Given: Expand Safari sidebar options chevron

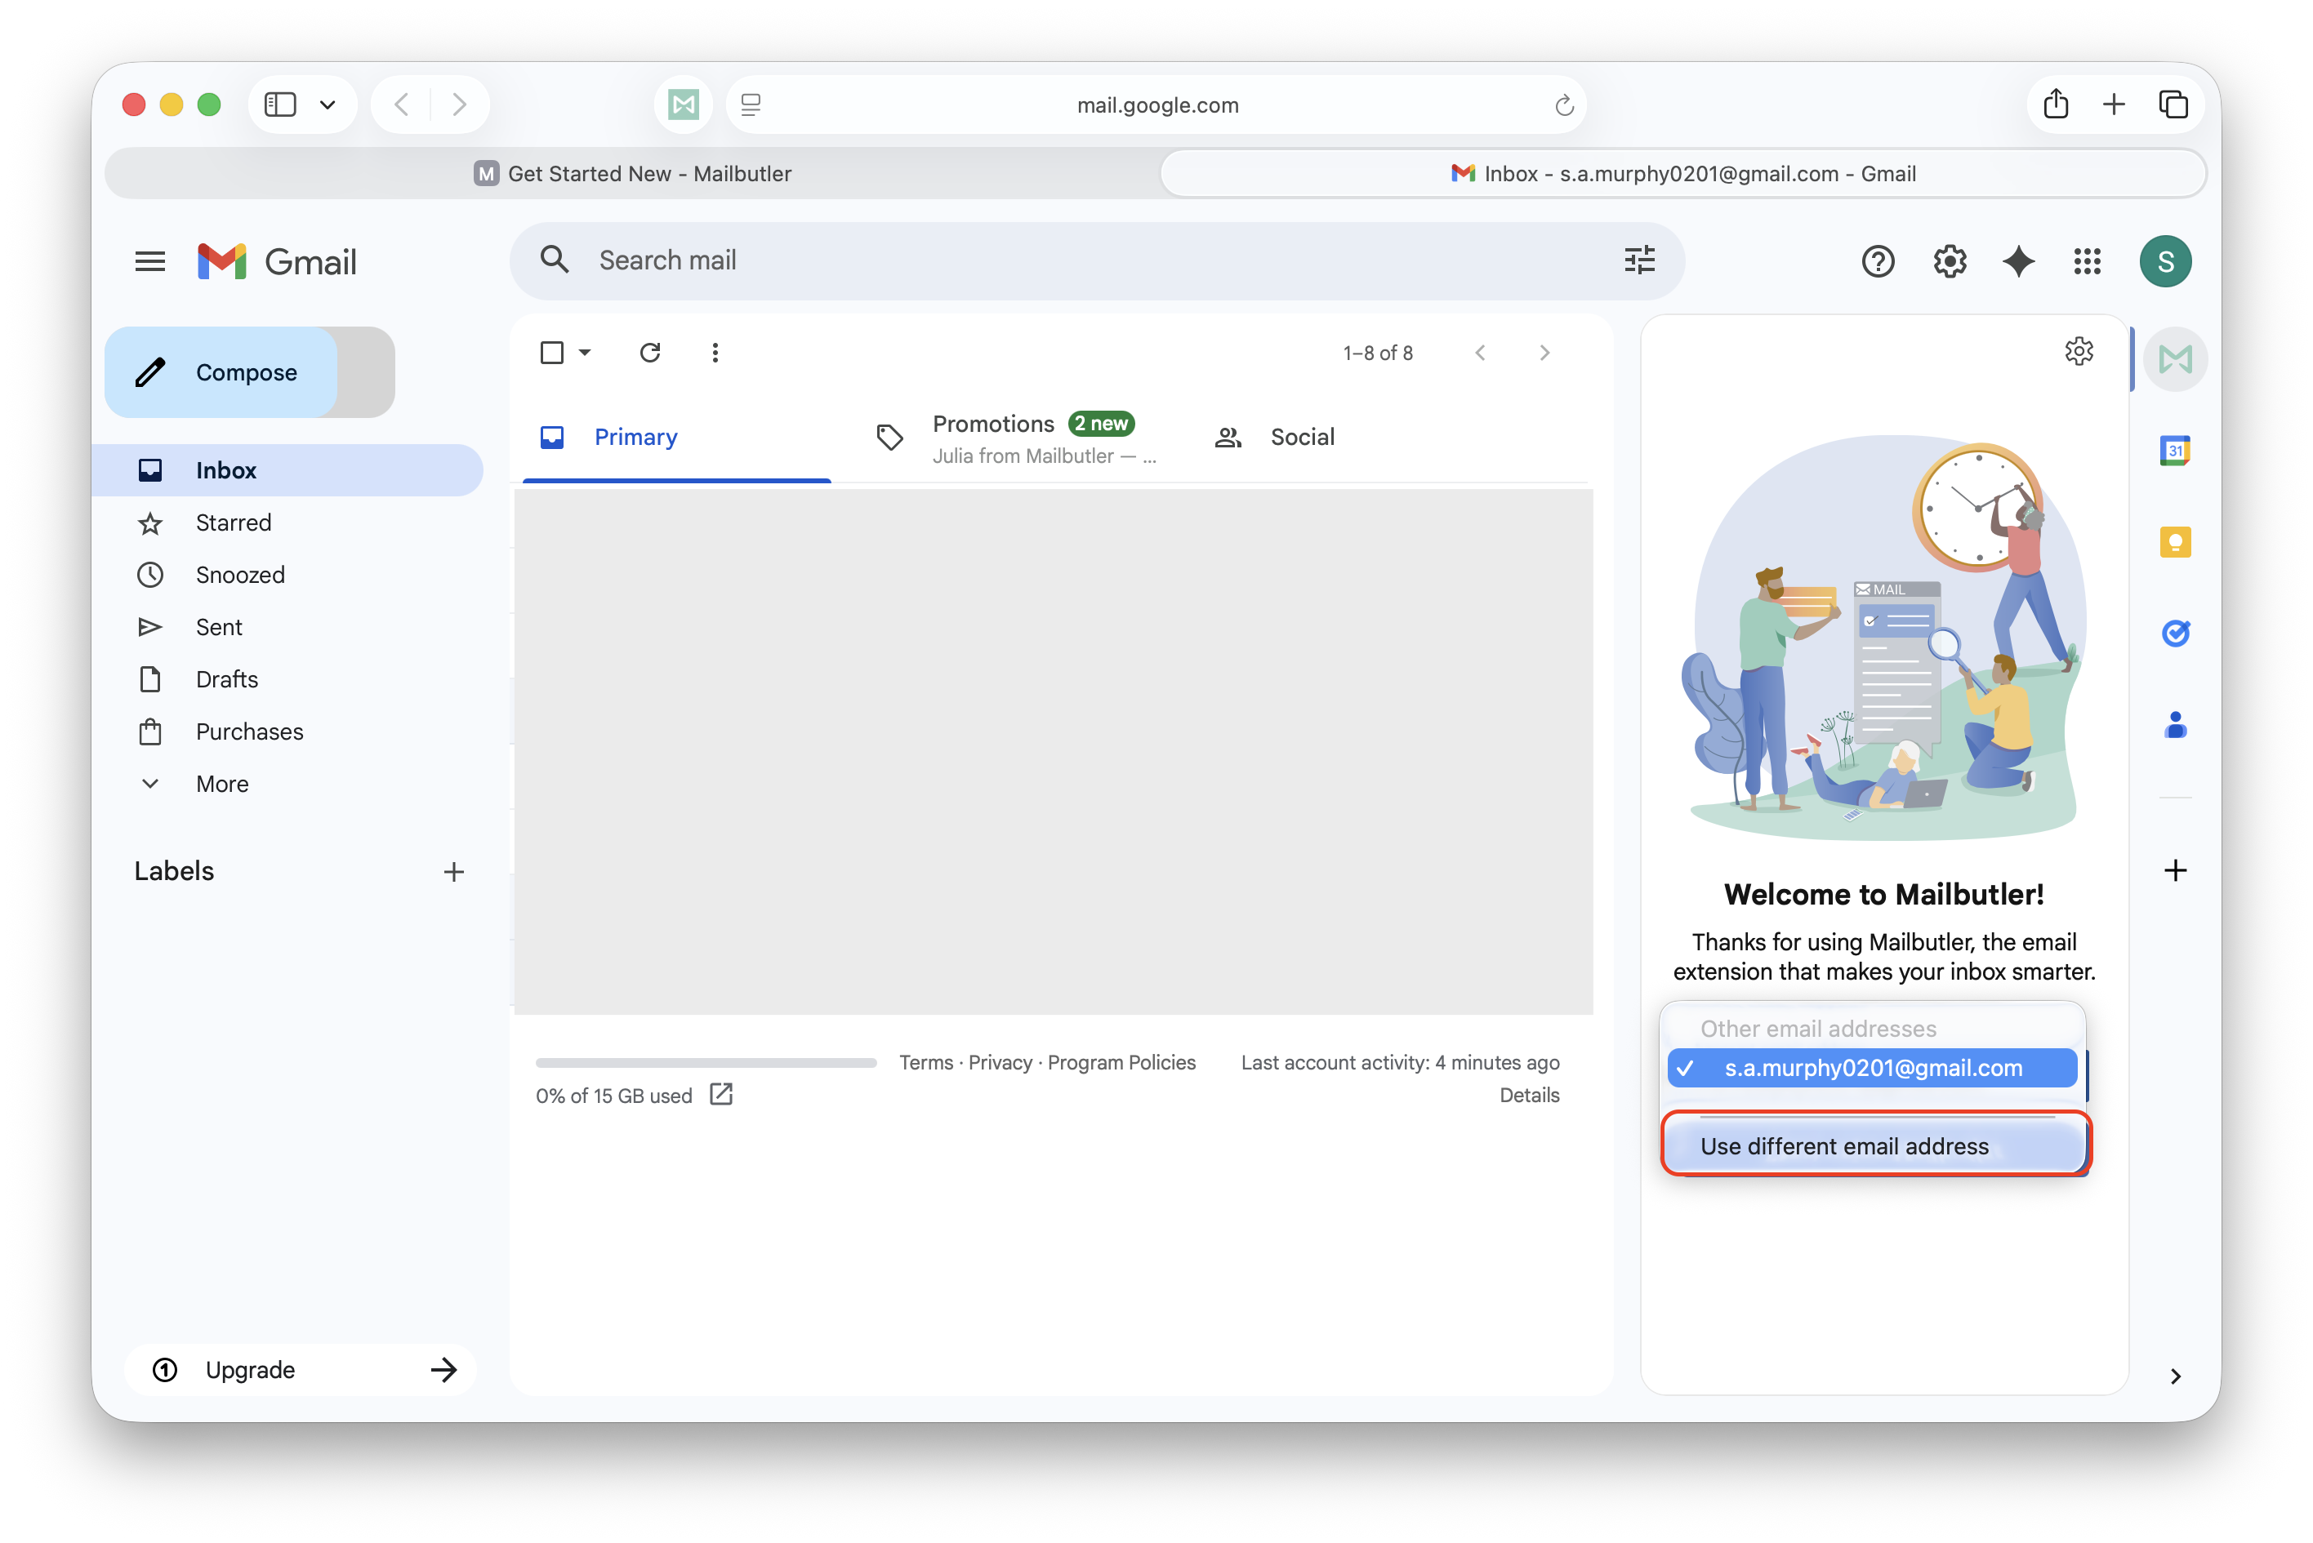Looking at the screenshot, I should tap(328, 104).
